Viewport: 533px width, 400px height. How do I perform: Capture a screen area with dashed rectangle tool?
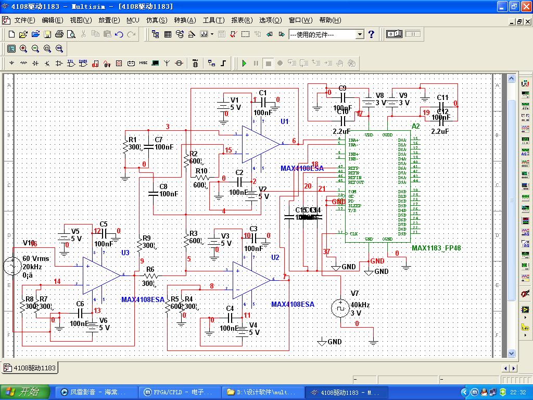tap(246, 34)
